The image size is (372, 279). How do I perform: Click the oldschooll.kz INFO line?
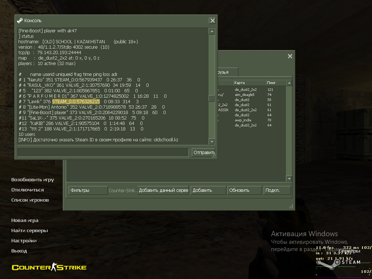pyautogui.click(x=98, y=140)
